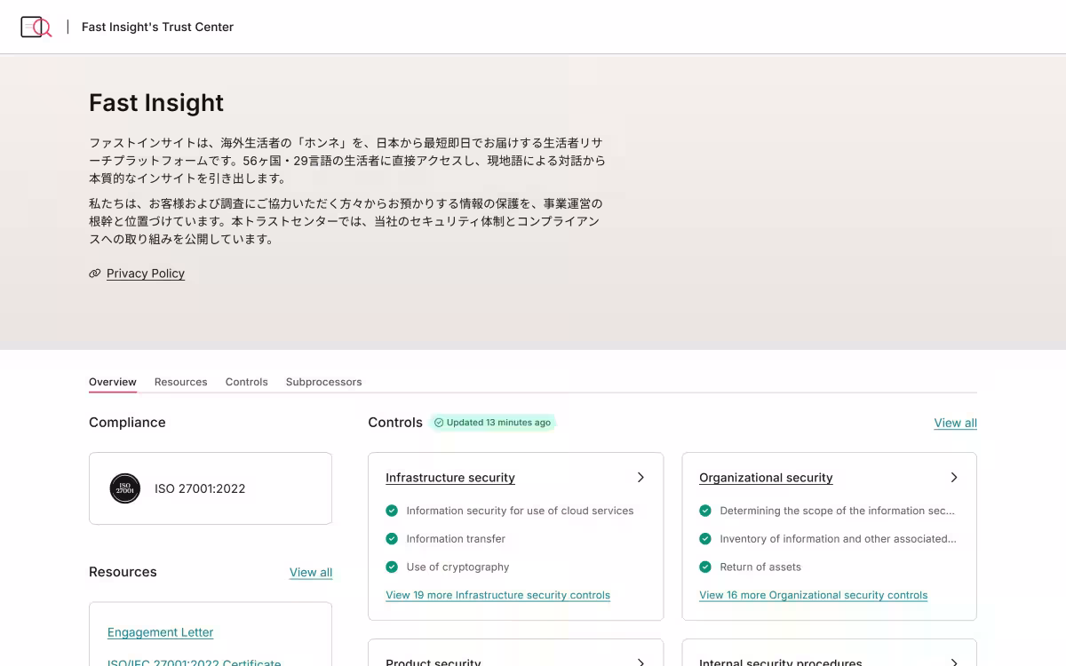
Task: View 19 more Infrastructure security controls
Action: coord(497,595)
